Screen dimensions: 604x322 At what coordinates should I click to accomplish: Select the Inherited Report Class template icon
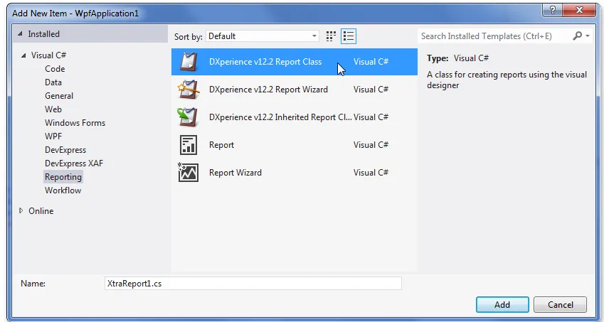189,117
